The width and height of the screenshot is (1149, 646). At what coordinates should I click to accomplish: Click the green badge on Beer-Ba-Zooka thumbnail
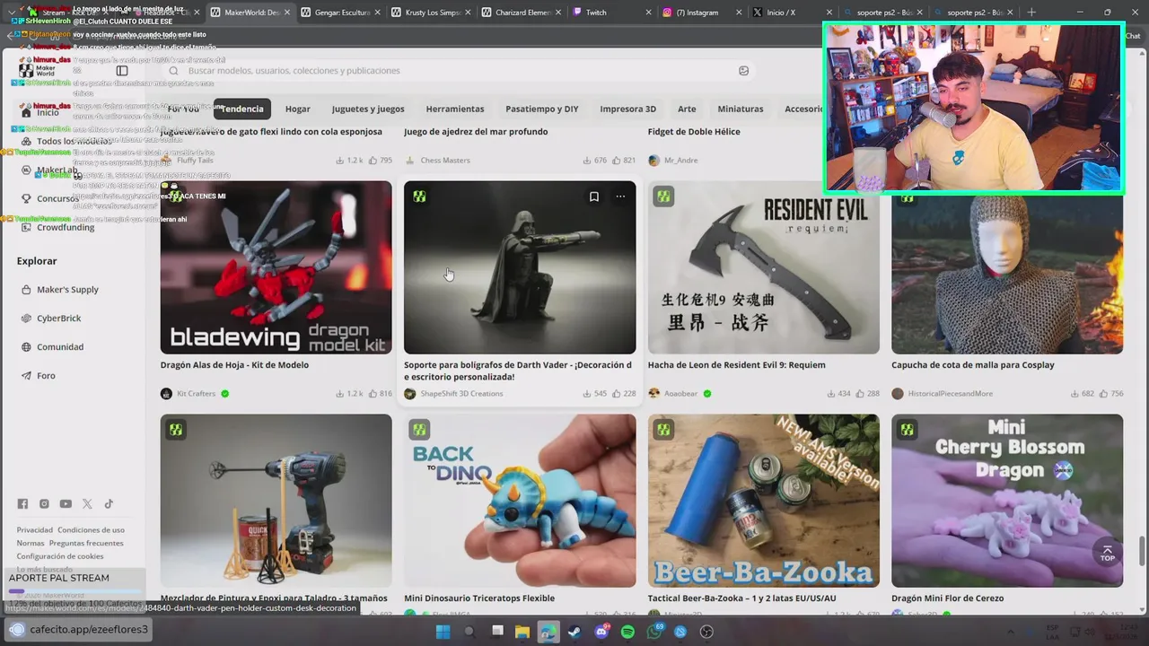point(663,430)
